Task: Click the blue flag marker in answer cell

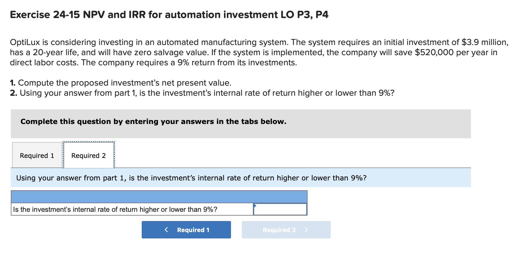Action: click(x=255, y=206)
